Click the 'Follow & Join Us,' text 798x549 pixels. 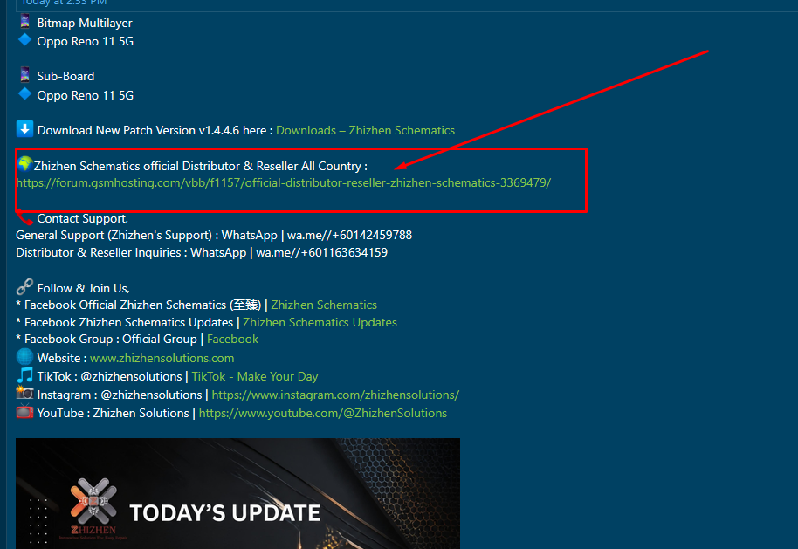pos(84,289)
